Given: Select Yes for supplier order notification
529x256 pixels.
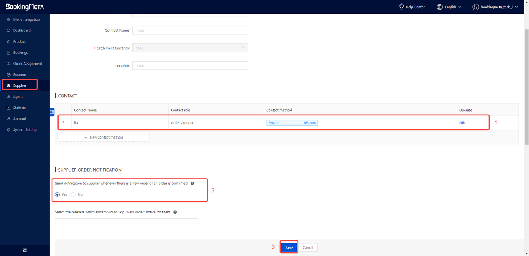Looking at the screenshot, I should coord(57,194).
